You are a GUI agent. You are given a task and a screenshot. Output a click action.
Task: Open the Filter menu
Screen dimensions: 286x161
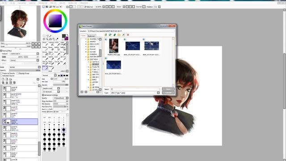(53, 3)
